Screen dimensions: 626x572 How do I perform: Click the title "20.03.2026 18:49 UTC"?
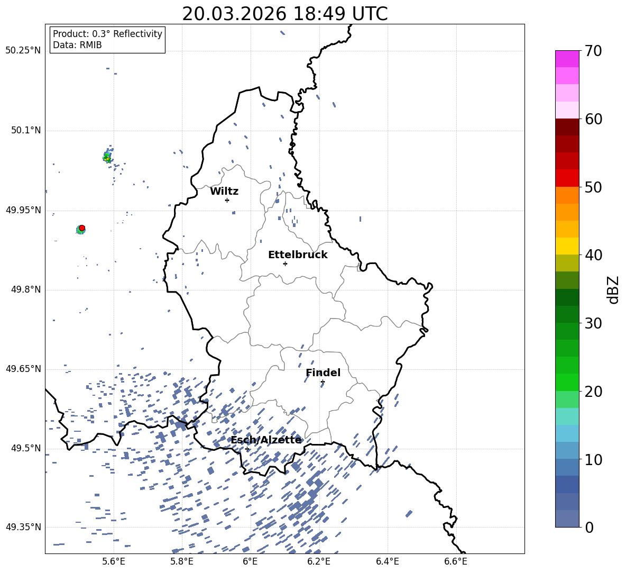[x=284, y=14]
